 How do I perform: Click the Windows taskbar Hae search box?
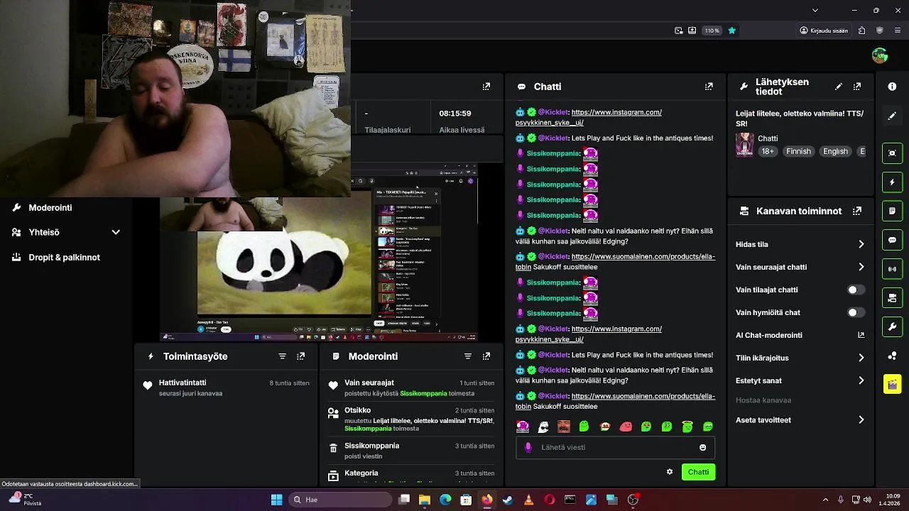pyautogui.click(x=341, y=500)
